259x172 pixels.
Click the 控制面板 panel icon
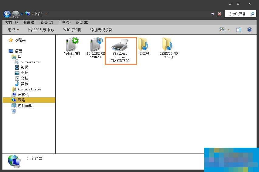(14, 106)
